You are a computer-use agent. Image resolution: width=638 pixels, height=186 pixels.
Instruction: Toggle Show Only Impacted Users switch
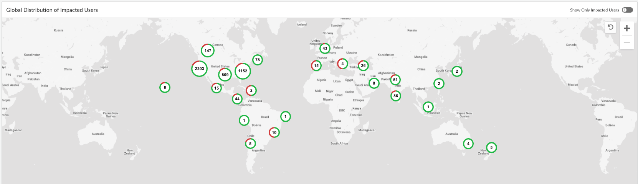tap(627, 10)
